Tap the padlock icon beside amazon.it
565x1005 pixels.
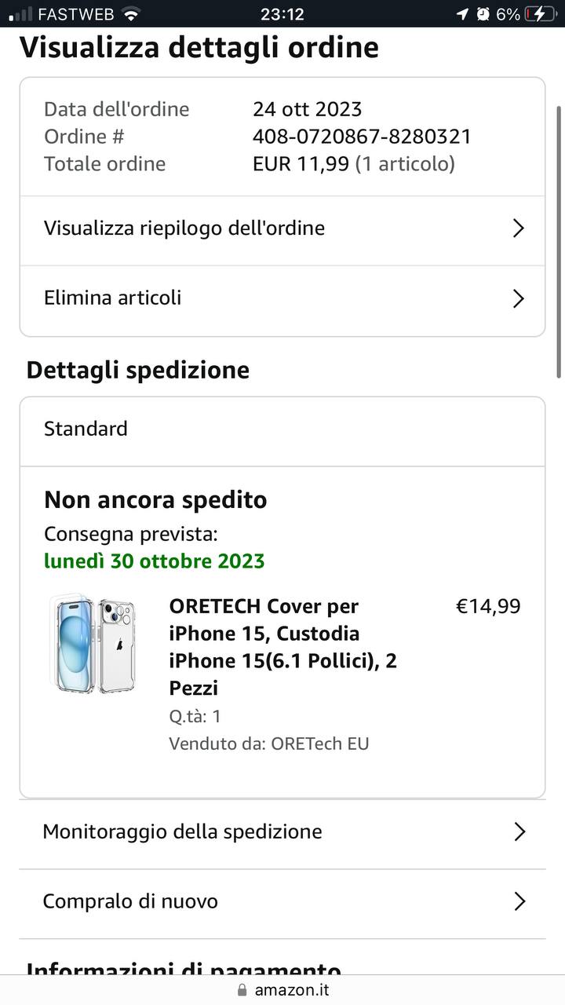[242, 990]
